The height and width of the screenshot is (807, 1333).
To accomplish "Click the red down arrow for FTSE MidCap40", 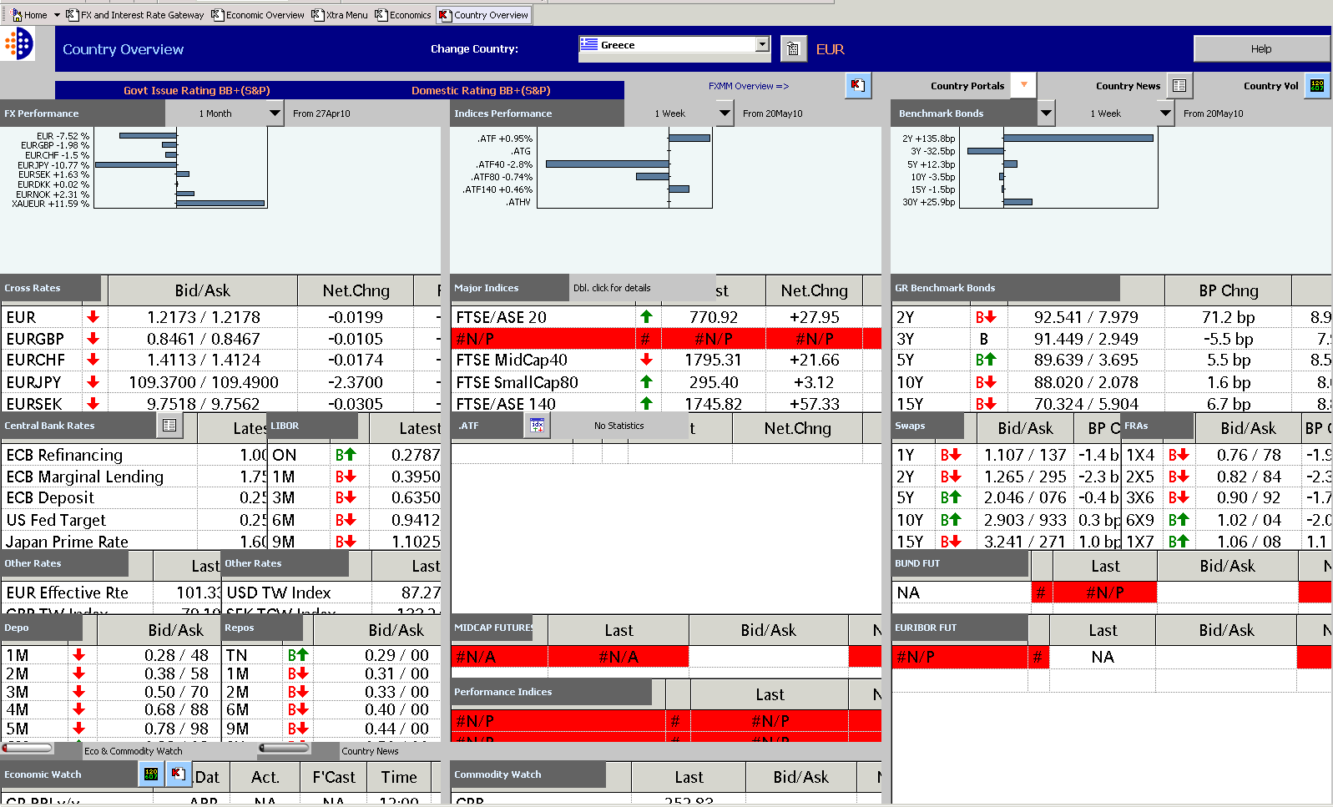I will point(646,360).
